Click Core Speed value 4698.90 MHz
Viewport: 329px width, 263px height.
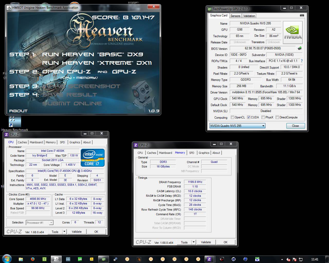(x=38, y=199)
